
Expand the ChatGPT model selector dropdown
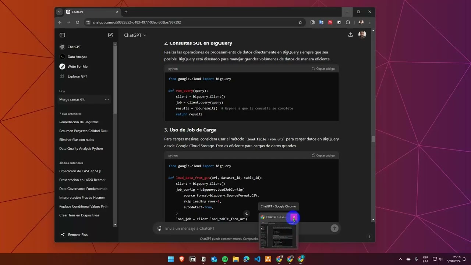coord(135,35)
